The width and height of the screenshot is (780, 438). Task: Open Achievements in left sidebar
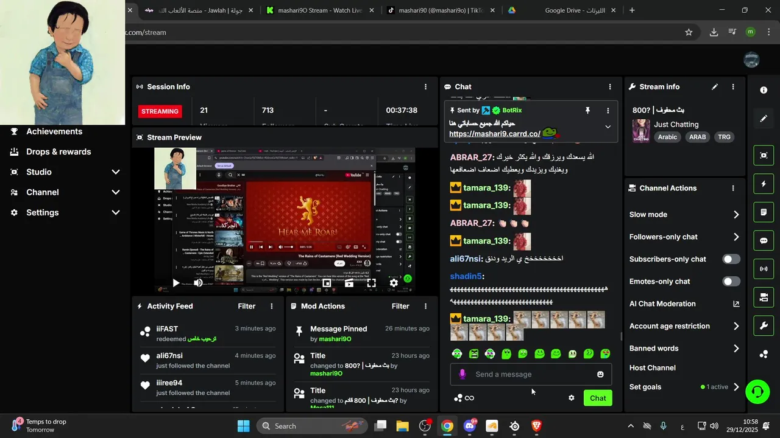54,131
